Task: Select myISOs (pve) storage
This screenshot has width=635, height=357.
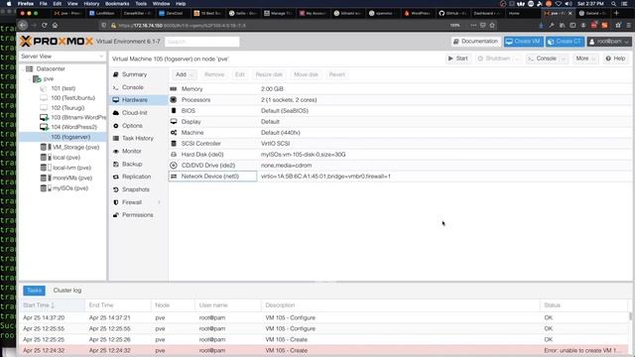Action: pos(69,188)
